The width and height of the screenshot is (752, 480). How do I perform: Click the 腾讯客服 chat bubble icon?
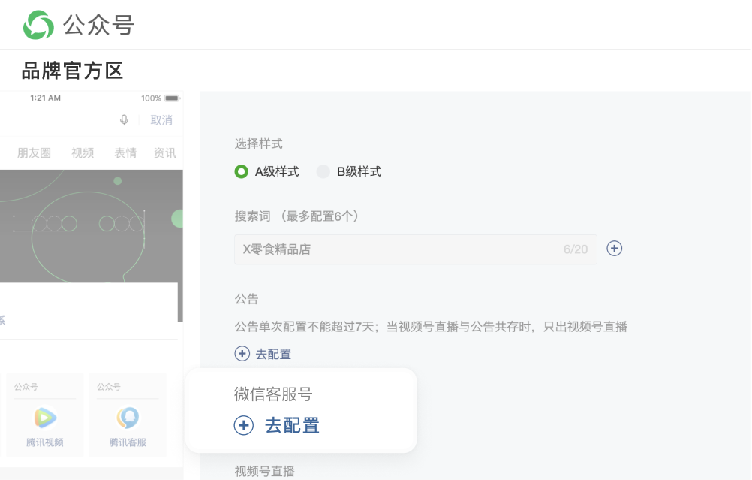[127, 415]
